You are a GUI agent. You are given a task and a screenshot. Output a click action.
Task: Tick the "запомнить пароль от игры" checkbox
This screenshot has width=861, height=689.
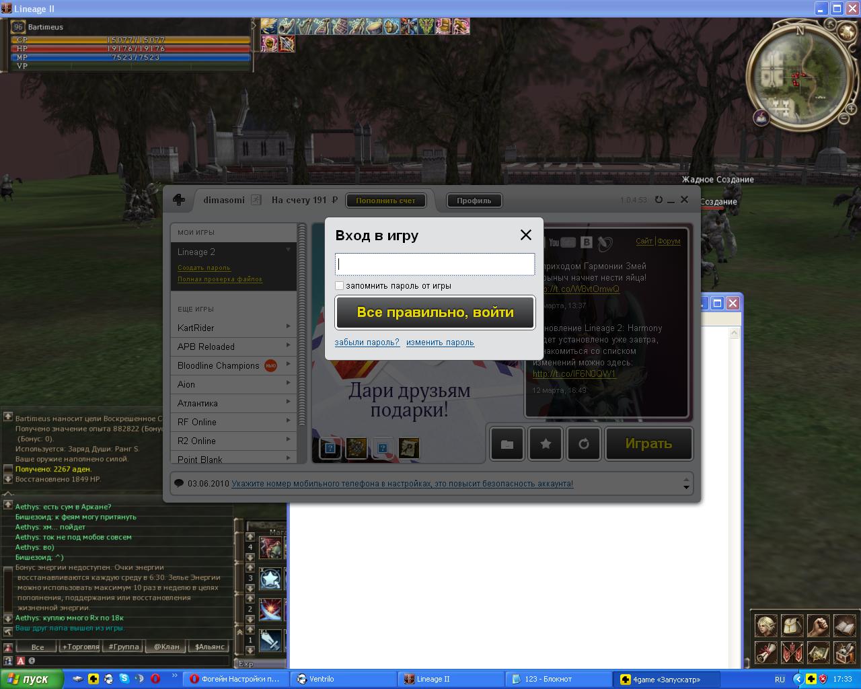tap(340, 285)
